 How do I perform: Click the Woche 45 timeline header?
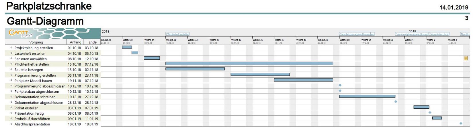(236, 40)
